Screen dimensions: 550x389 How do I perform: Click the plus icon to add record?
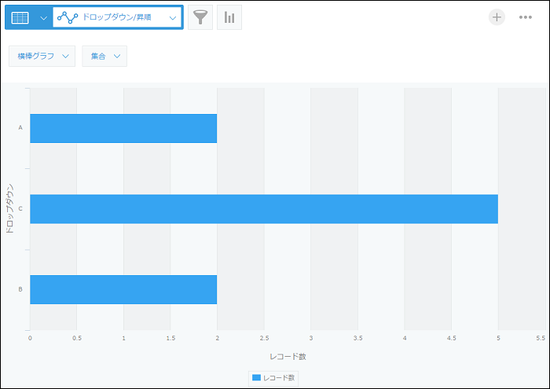(497, 17)
